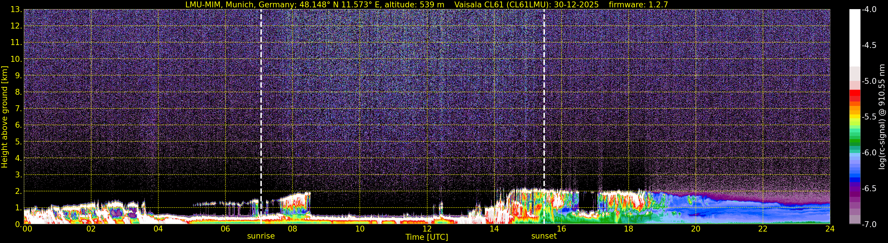The image size is (888, 243).
Task: Click the '-4.0' colorbar tick label
Action: coord(869,9)
